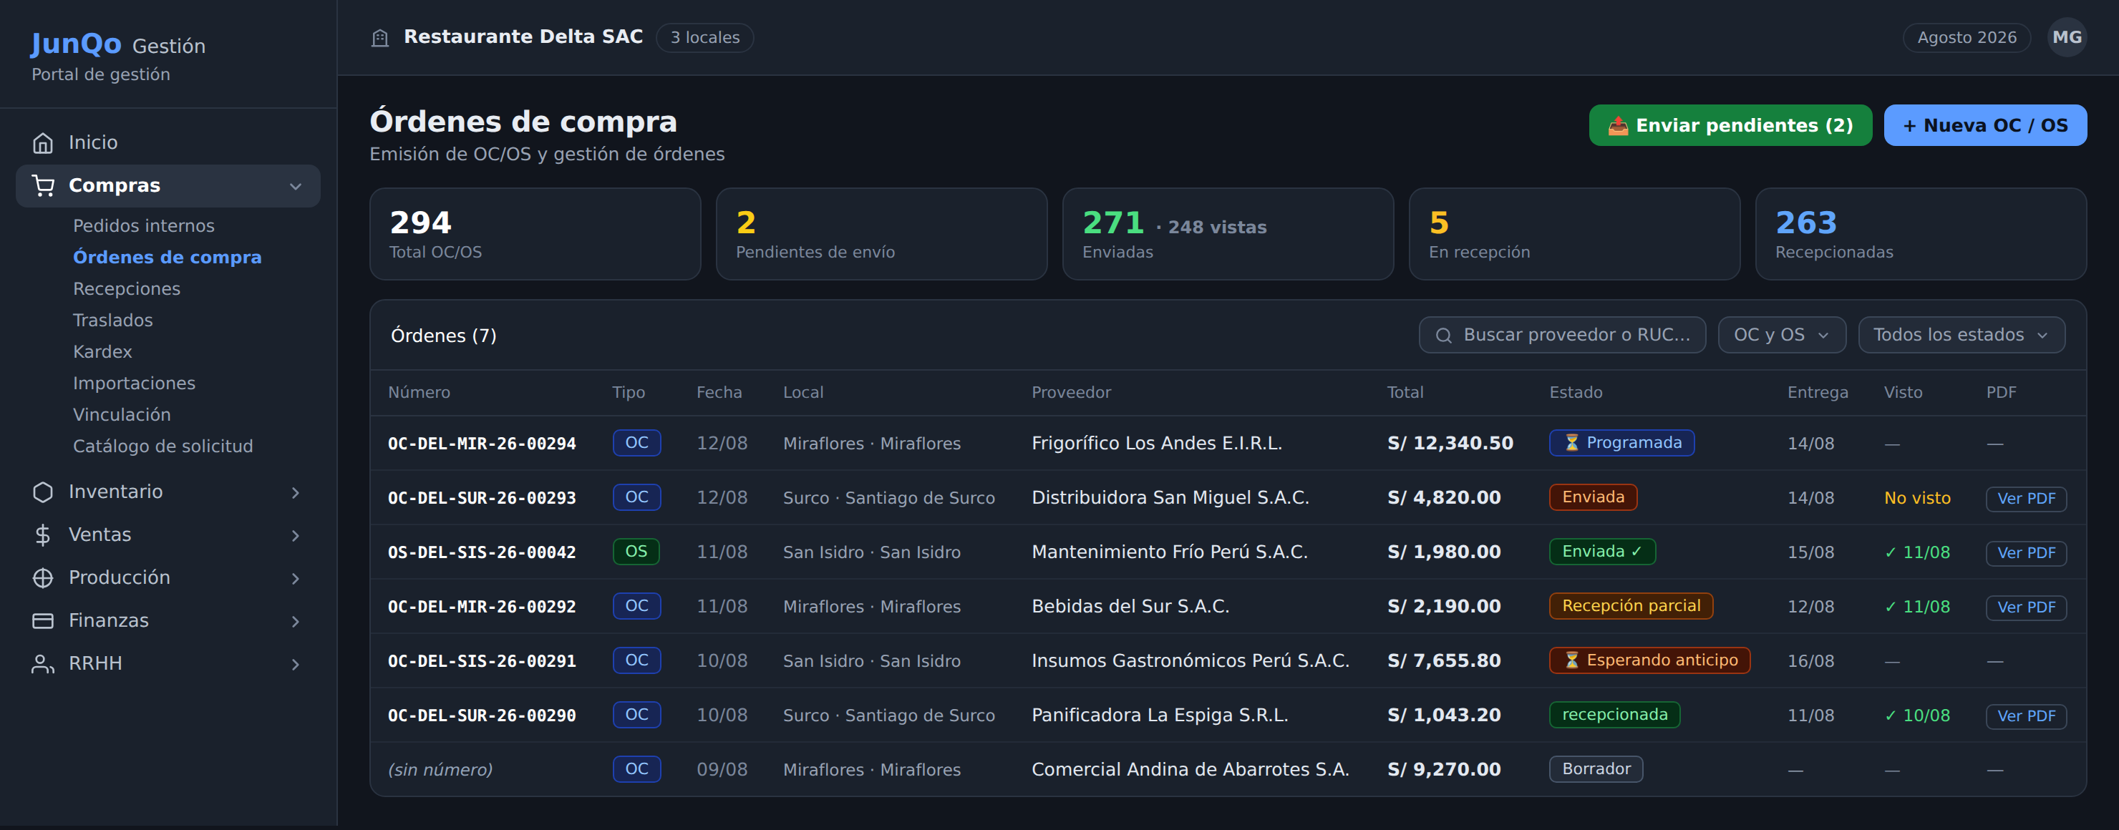The height and width of the screenshot is (830, 2119).
Task: Click supplier Comercial Andina de Abarrotes S.A.
Action: [1191, 770]
